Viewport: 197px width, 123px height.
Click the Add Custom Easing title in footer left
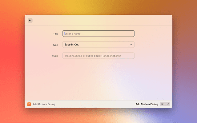44,104
